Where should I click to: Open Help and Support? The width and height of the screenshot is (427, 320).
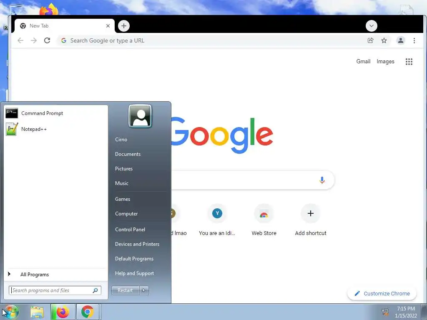click(x=135, y=273)
